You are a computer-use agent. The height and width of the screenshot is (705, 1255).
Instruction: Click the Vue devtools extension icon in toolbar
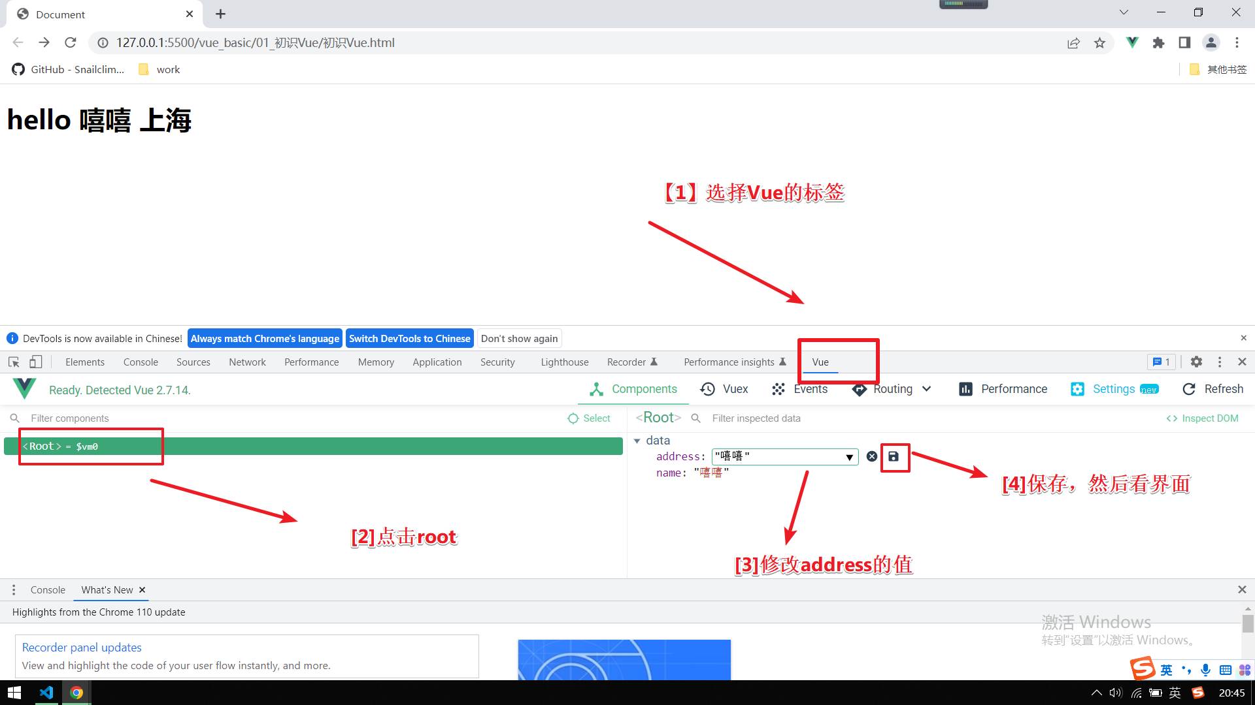[x=1132, y=42]
